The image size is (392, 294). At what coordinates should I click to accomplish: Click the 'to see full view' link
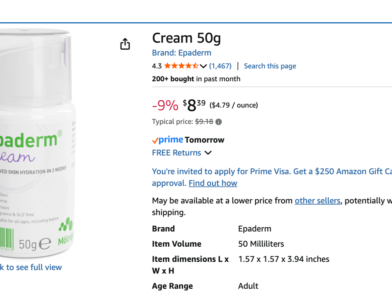pyautogui.click(x=31, y=267)
